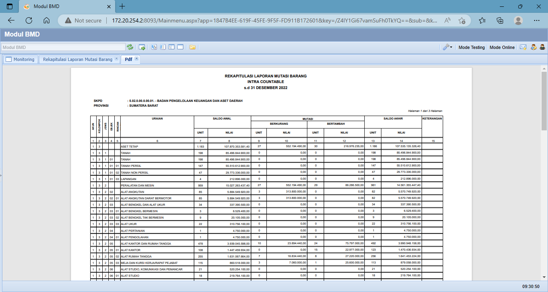Click the SALDO AWAL column header
548x292 pixels.
[222, 119]
